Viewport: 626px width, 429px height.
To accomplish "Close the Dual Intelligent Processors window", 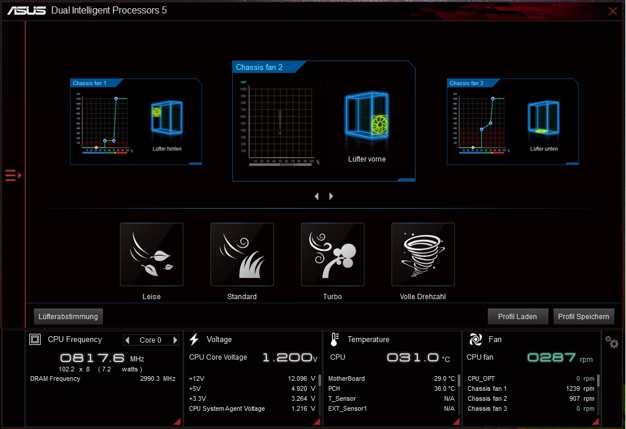I will tap(613, 11).
